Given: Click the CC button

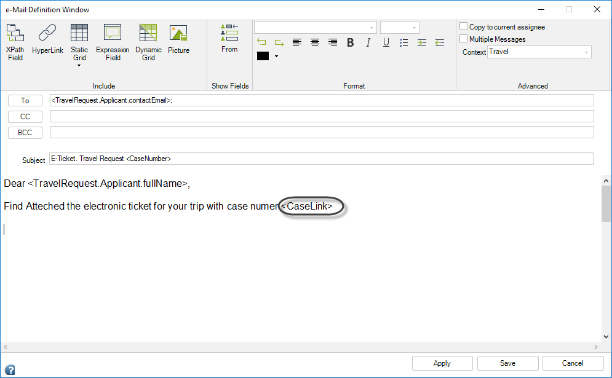Looking at the screenshot, I should coord(25,117).
